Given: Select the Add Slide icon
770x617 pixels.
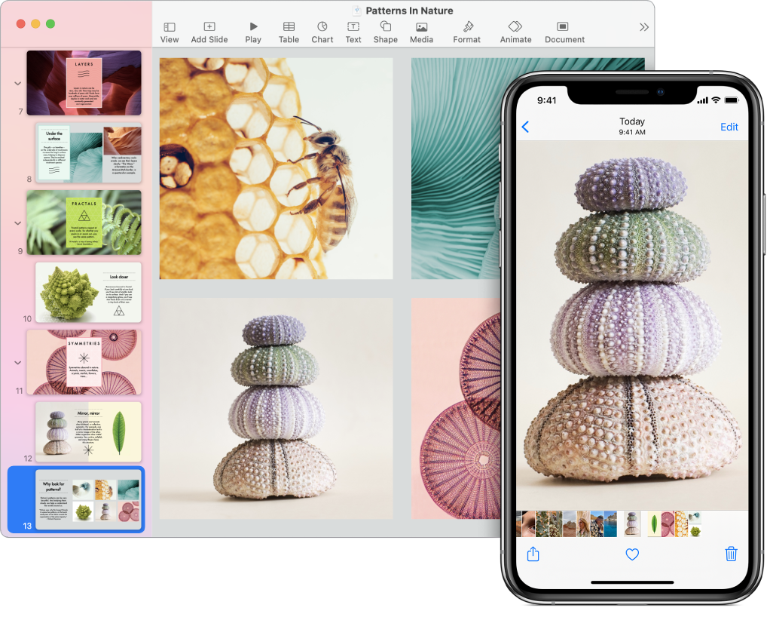Looking at the screenshot, I should click(209, 28).
